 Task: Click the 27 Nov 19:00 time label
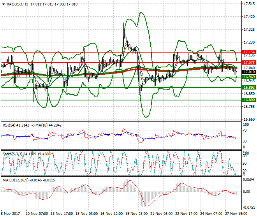[234, 214]
